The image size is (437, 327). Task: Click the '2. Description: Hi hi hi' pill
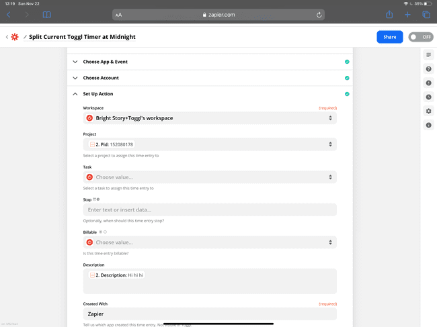coord(116,275)
